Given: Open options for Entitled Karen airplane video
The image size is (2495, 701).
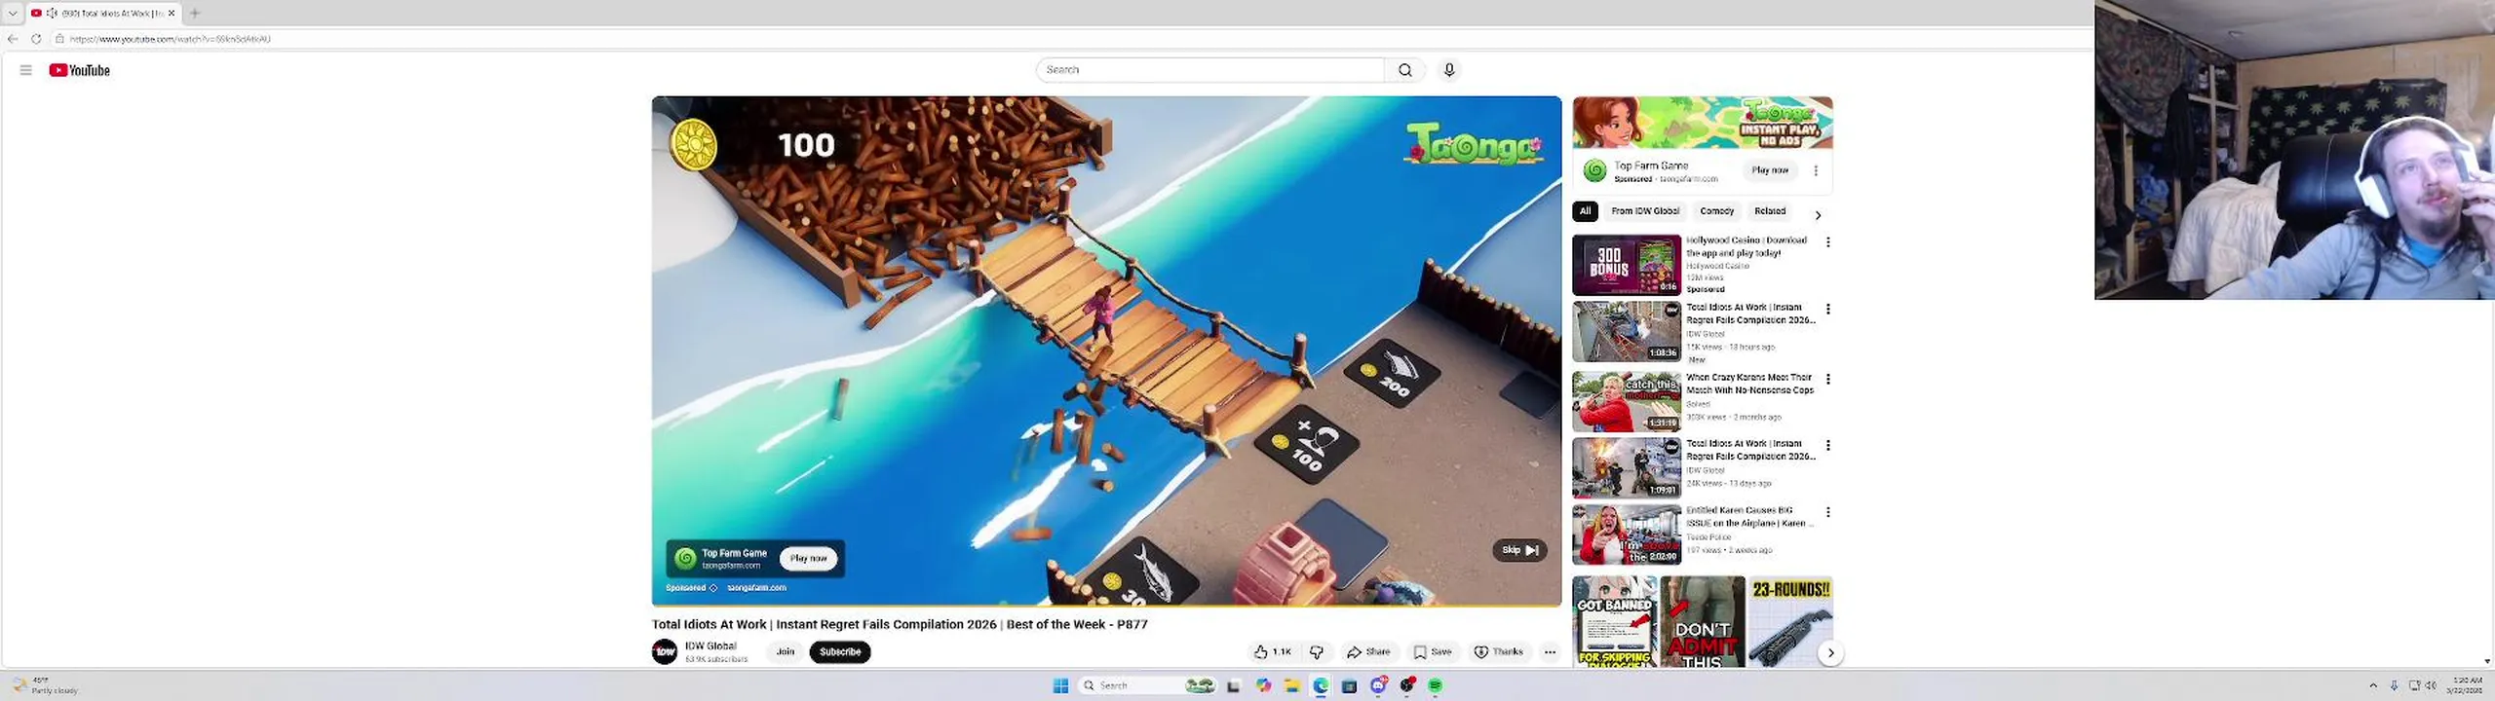Looking at the screenshot, I should click(x=1828, y=512).
